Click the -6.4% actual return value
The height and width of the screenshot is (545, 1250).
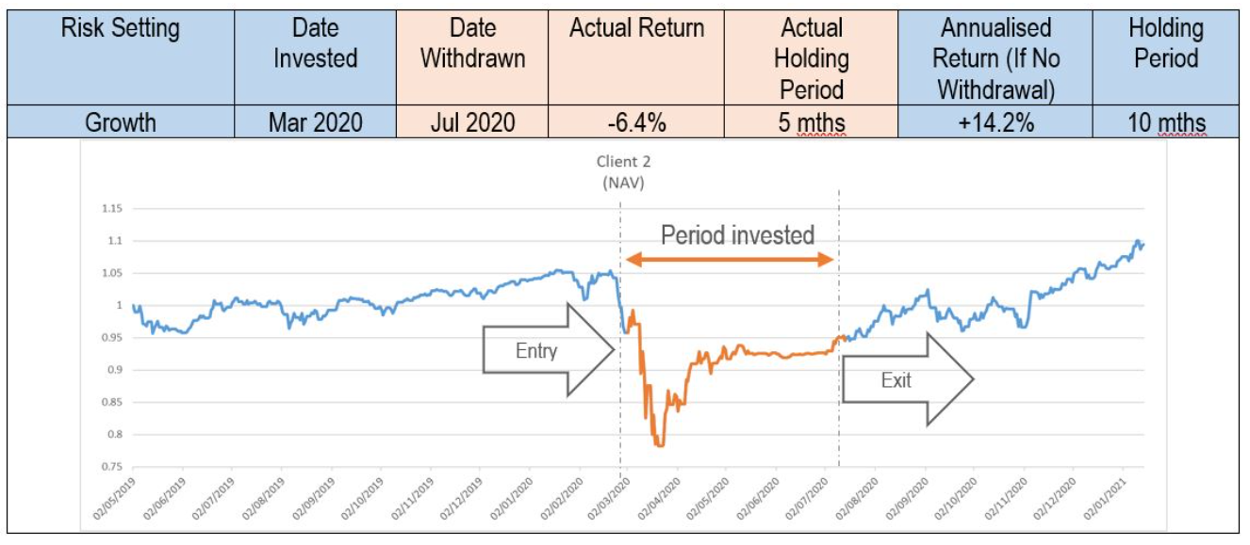click(x=636, y=122)
